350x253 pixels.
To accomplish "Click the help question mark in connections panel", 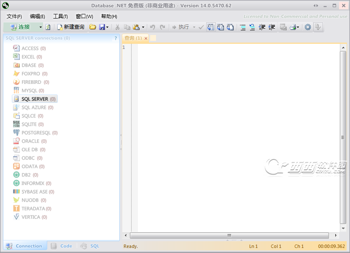I will pos(116,38).
